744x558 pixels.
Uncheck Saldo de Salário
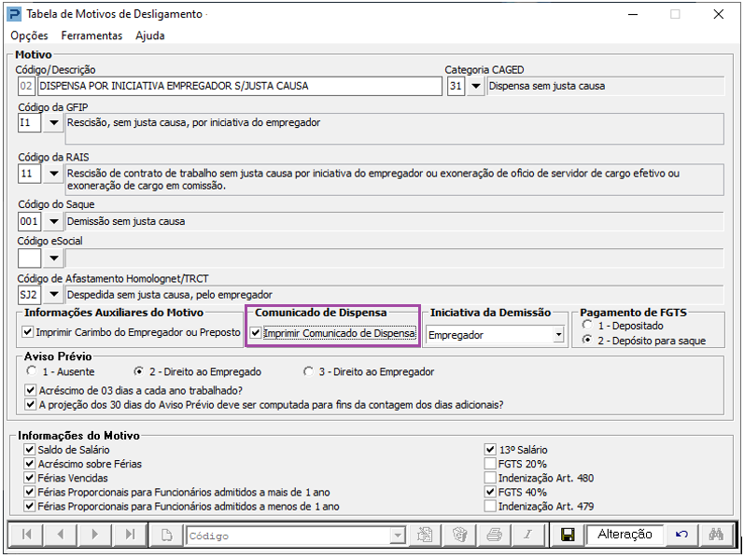30,450
